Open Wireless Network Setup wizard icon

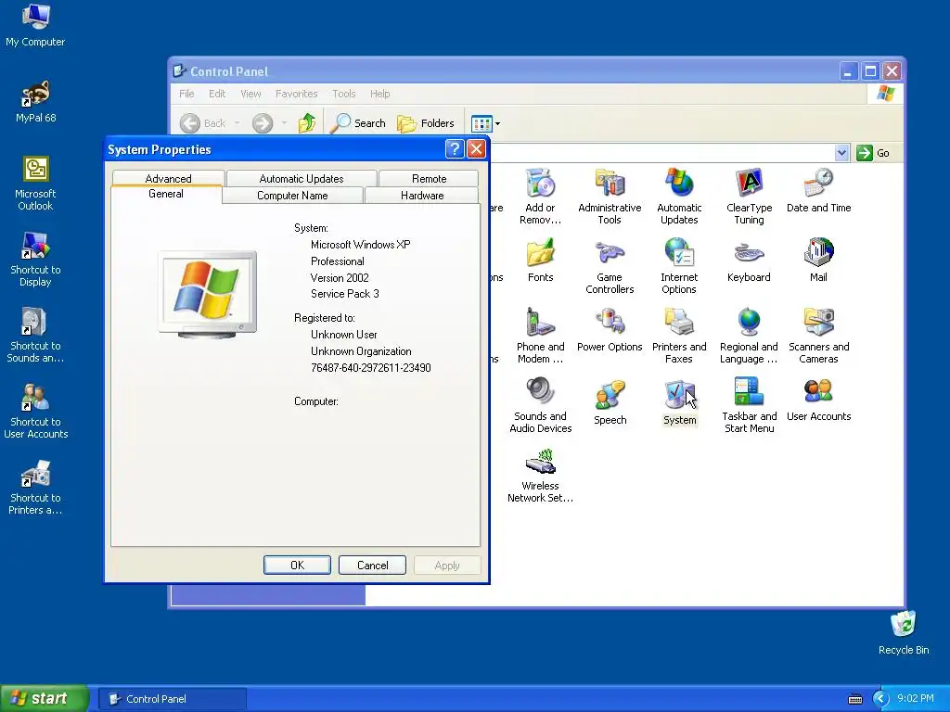[x=540, y=475]
